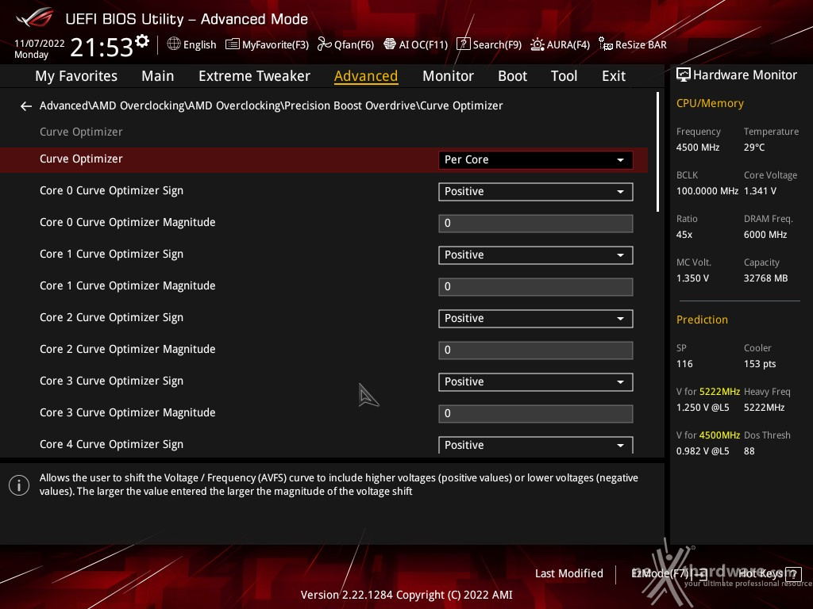Screen dimensions: 813x609
Task: Click Core 0 Curve Optimizer Magnitude field
Action: click(536, 223)
